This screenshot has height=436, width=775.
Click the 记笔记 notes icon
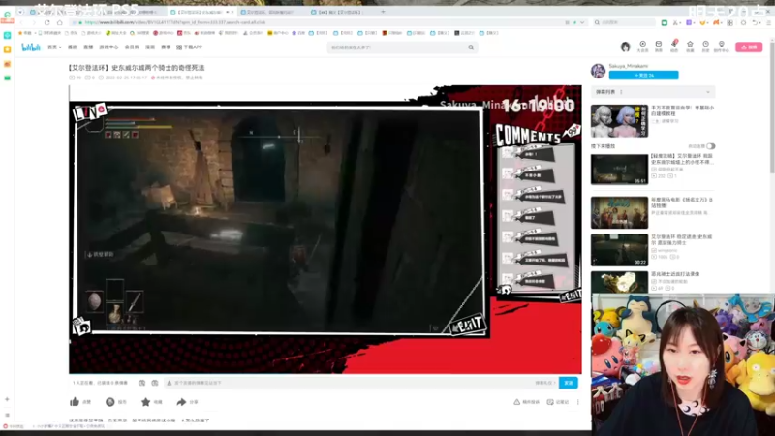[x=550, y=402]
